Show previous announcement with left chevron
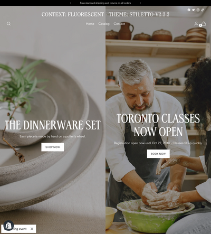The image size is (211, 234). [x=71, y=3]
